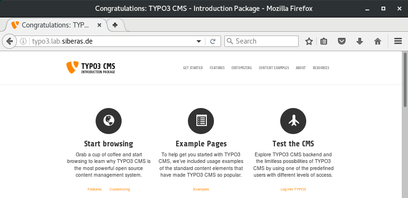Open the Firefox hamburger menu
408x198 pixels.
[398, 41]
